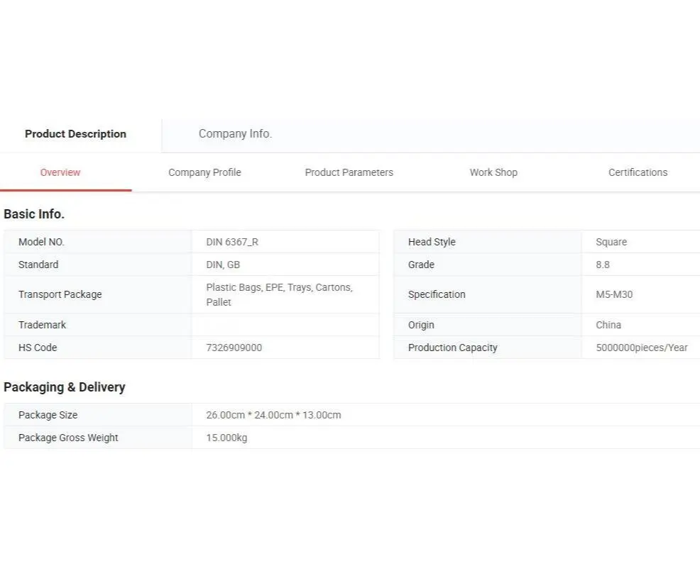The width and height of the screenshot is (700, 583).
Task: Click the Origin value China
Action: (608, 325)
